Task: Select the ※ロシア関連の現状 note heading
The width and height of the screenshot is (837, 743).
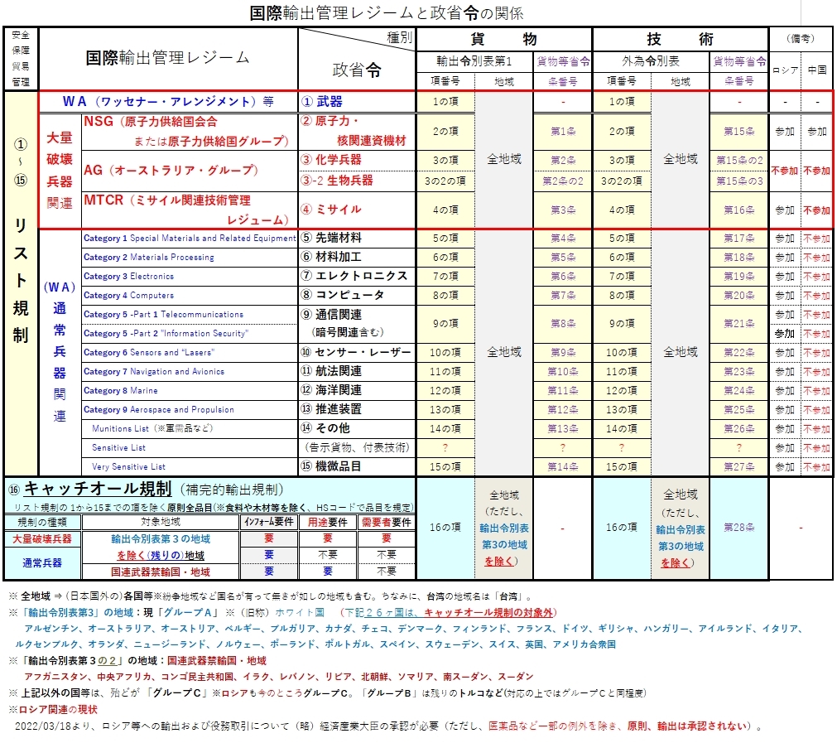Action: tap(53, 709)
